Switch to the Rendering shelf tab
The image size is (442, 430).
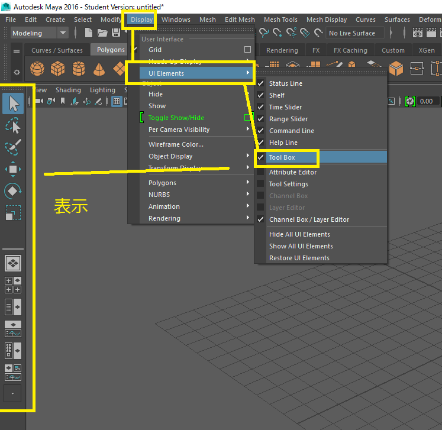pyautogui.click(x=282, y=50)
